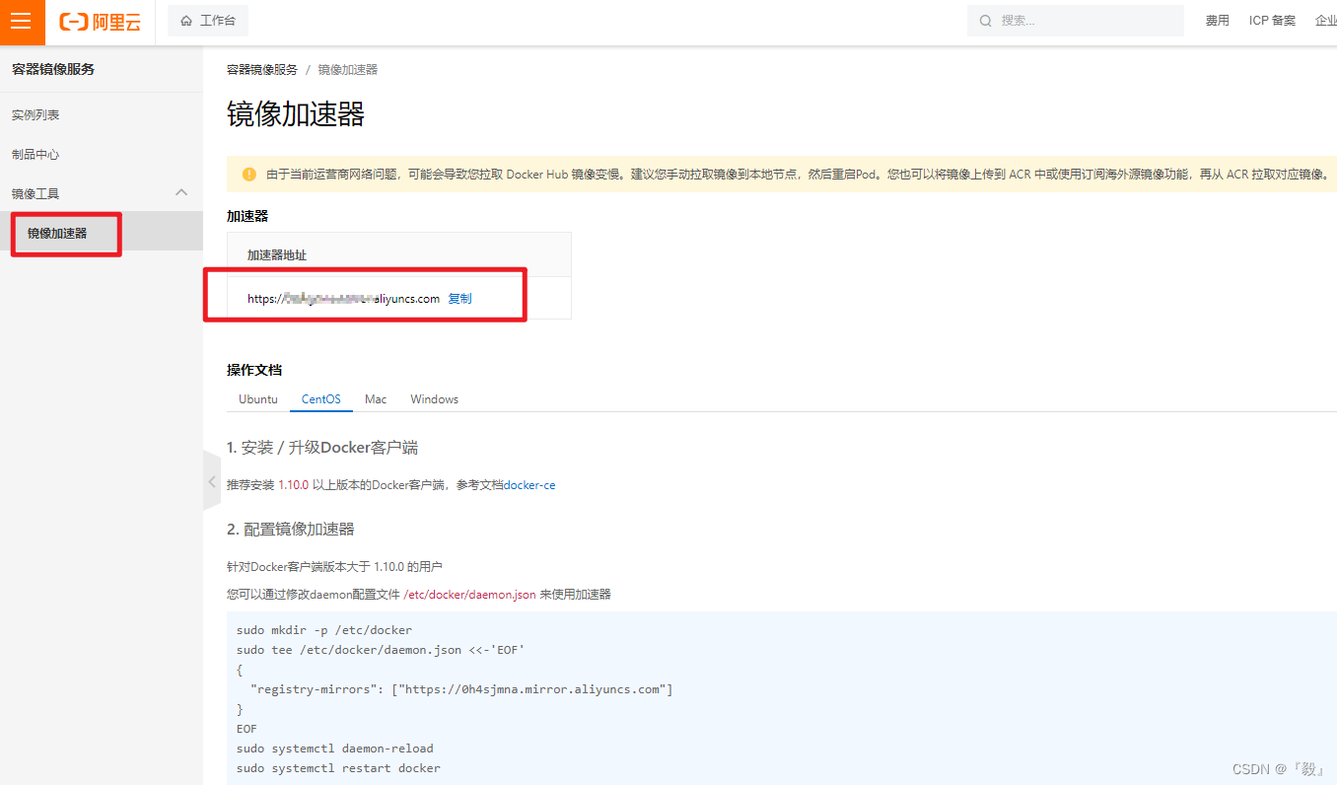Viewport: 1337px width, 785px height.
Task: Open the docker-ce documentation link
Action: pos(529,485)
